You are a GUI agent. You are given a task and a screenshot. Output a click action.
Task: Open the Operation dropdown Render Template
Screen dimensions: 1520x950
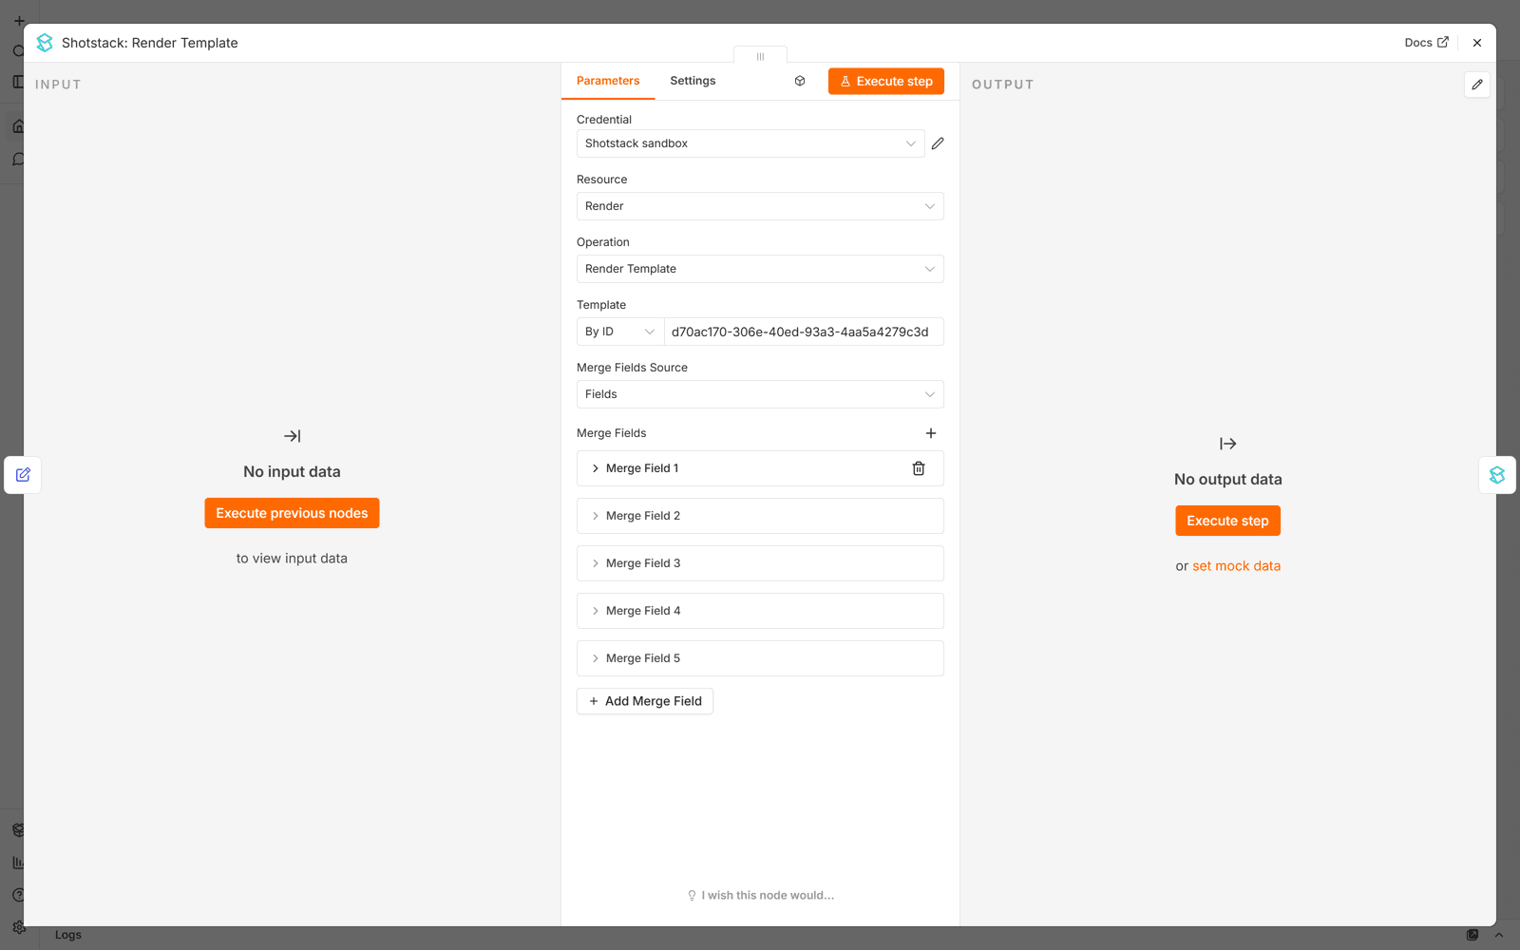tap(760, 269)
